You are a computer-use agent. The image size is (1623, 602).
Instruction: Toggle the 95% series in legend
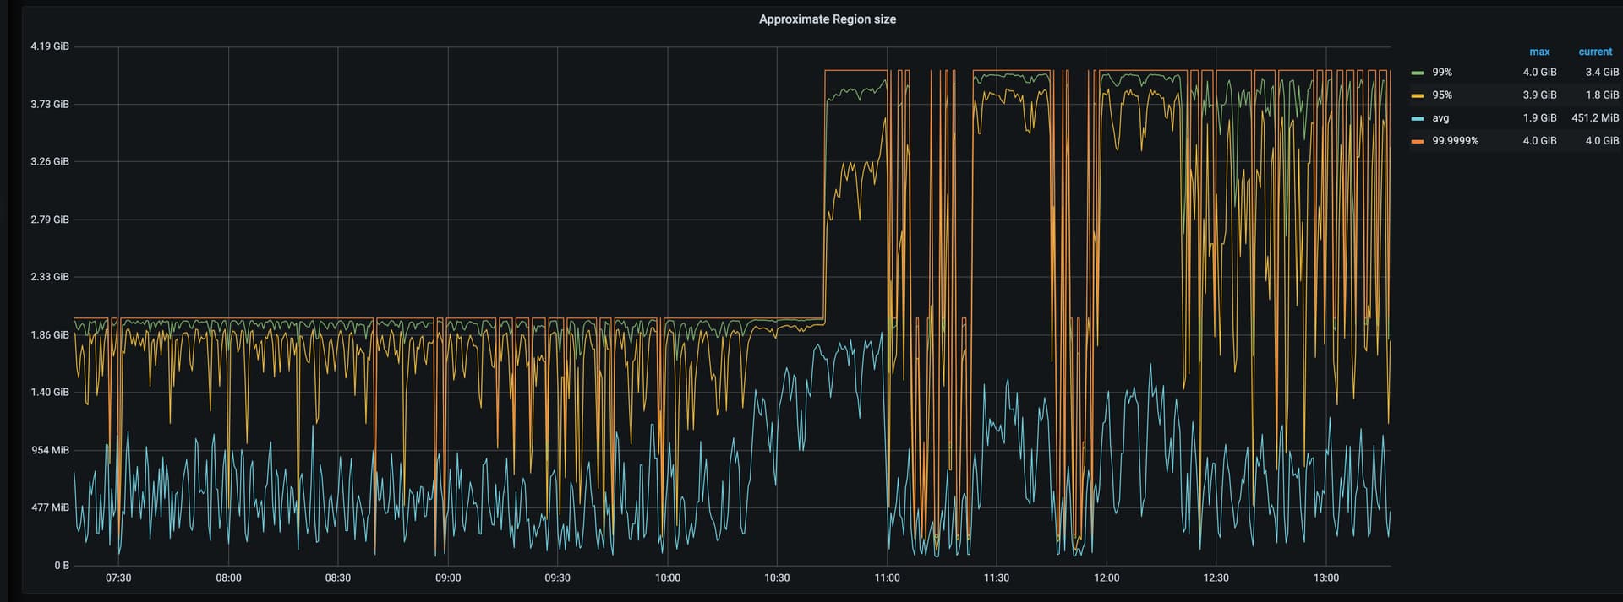tap(1441, 95)
